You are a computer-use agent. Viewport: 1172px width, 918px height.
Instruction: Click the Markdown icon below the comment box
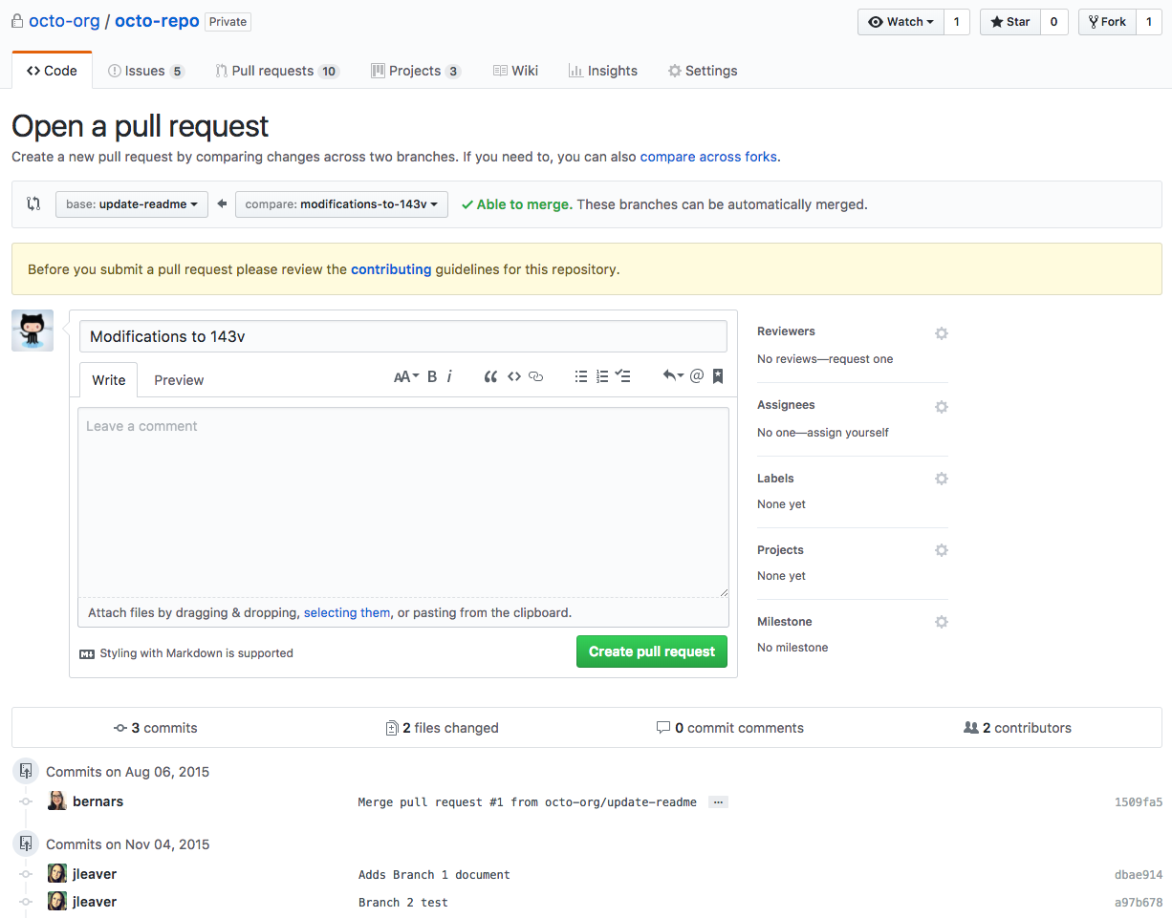pos(87,654)
